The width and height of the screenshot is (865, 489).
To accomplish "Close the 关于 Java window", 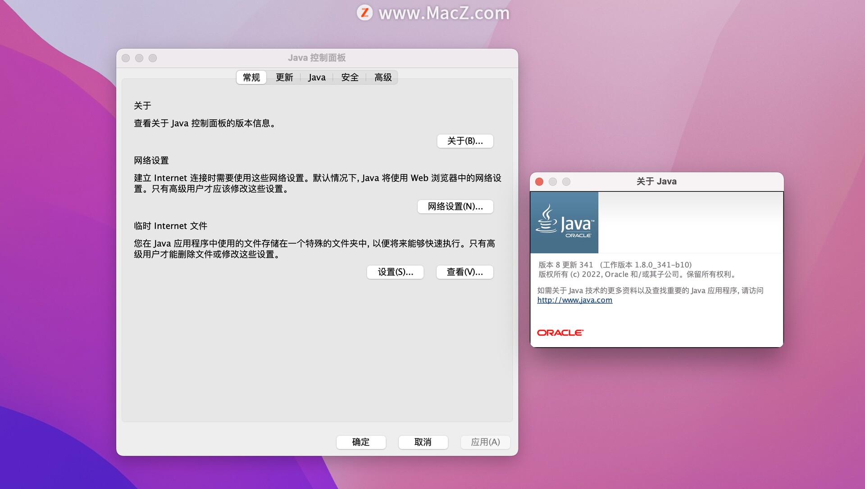I will point(539,181).
